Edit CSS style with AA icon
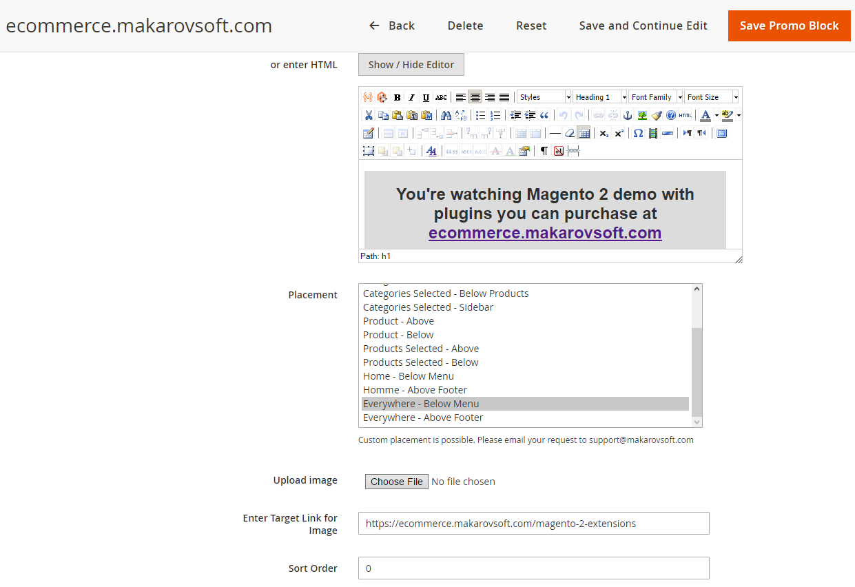This screenshot has height=587, width=855. (431, 151)
